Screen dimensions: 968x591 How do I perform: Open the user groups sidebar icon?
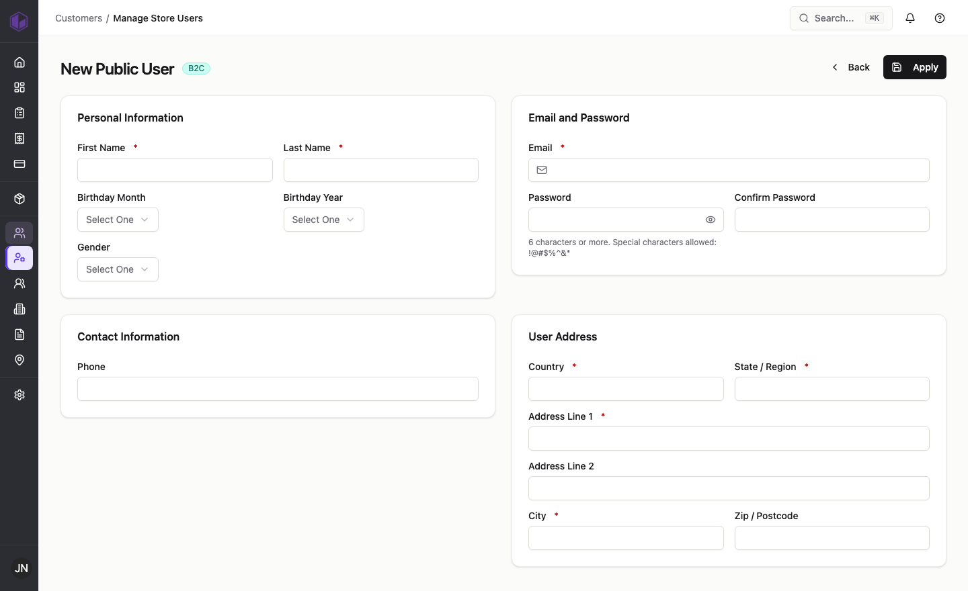pyautogui.click(x=19, y=283)
